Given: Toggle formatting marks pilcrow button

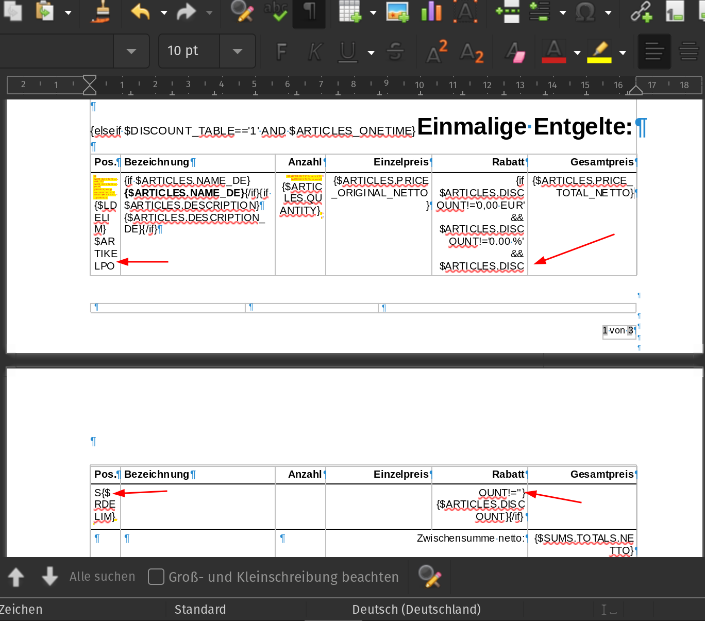Looking at the screenshot, I should 309,12.
